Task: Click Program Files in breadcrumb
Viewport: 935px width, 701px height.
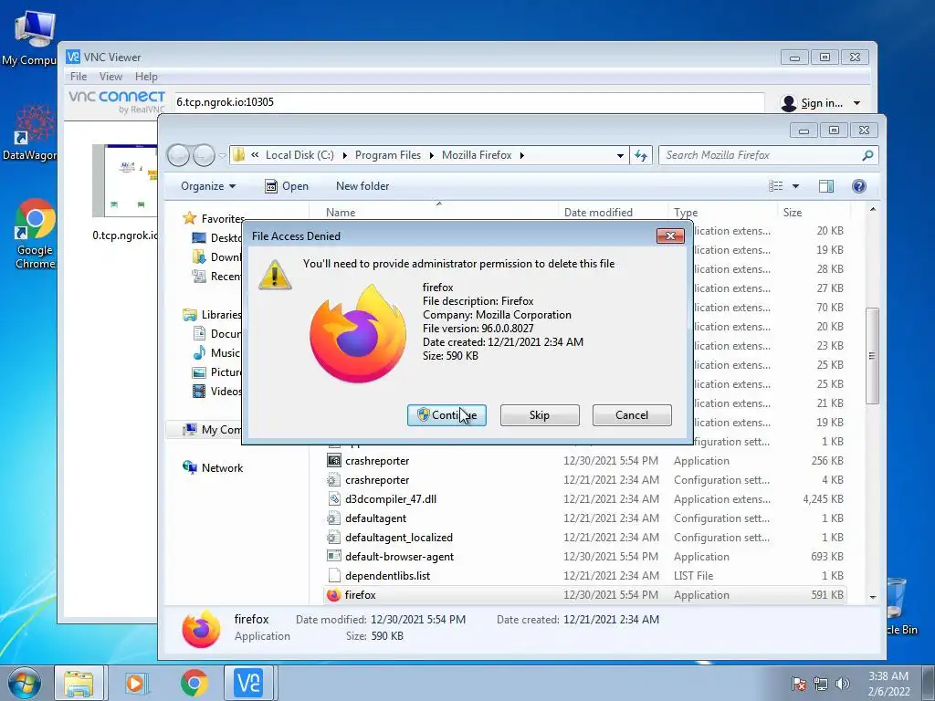Action: (387, 155)
